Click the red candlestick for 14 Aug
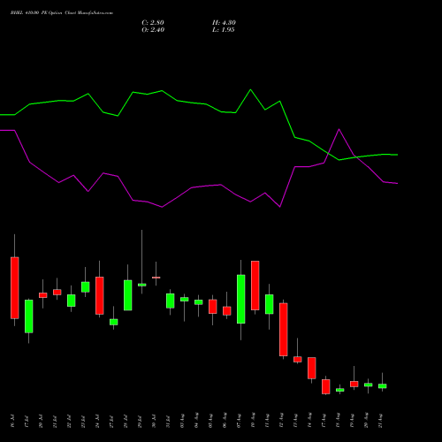Screen dimensions: 442x442 click(312, 368)
